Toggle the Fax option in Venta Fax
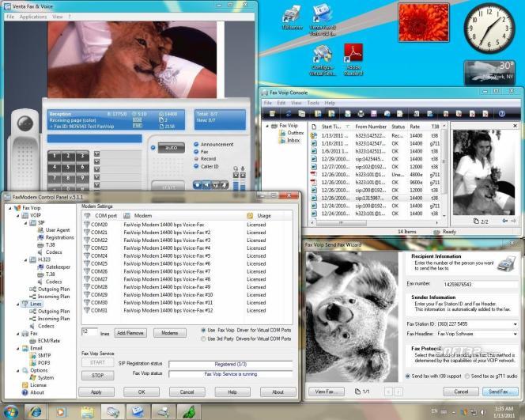 point(196,152)
